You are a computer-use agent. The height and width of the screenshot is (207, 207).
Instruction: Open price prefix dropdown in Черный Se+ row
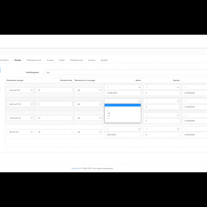(123, 87)
